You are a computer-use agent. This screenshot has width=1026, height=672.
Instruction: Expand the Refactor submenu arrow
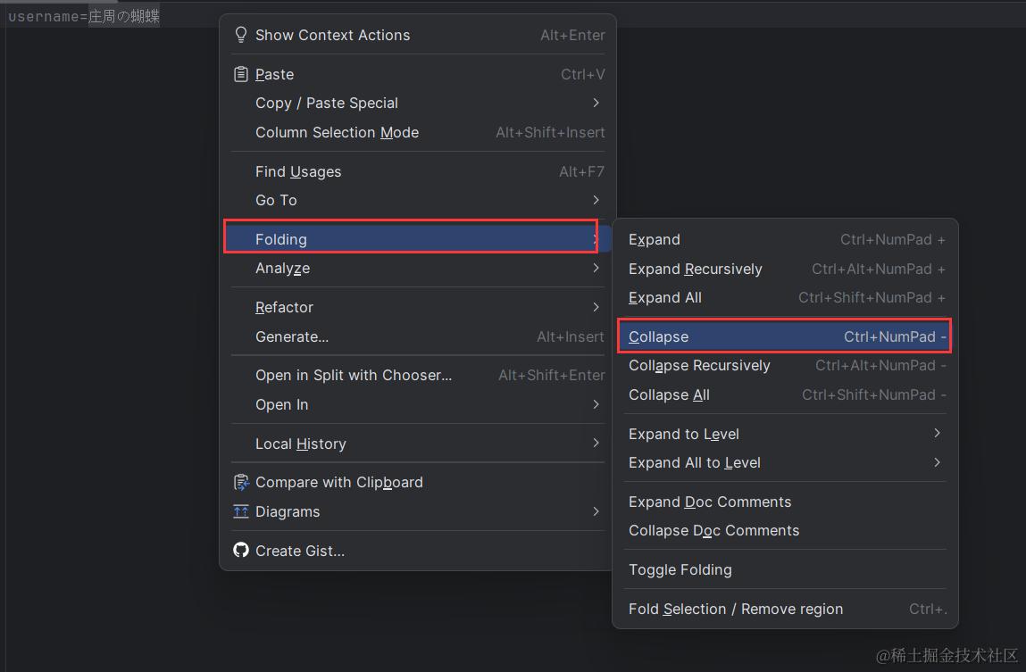[596, 307]
